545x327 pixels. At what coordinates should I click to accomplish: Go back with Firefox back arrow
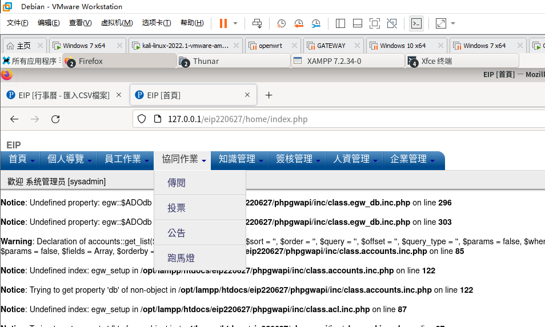point(14,119)
